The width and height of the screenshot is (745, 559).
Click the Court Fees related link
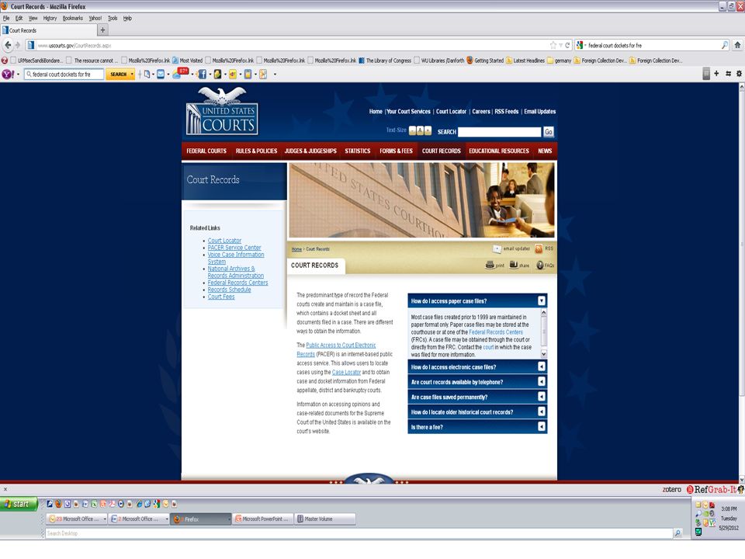point(221,297)
